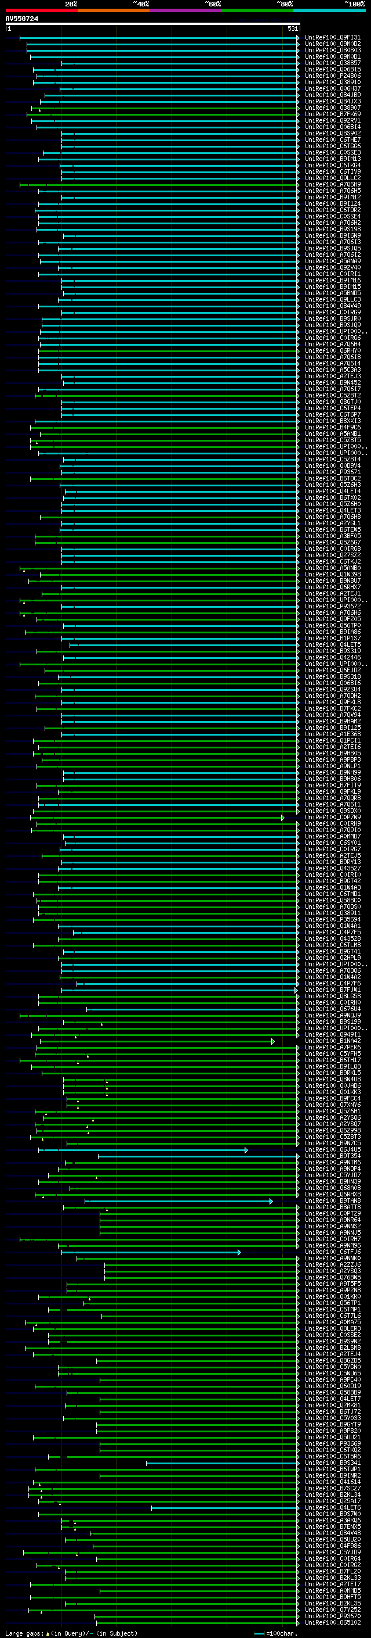Open hit UniRef100_Q9FI31
The height and width of the screenshot is (1638, 371).
(x=333, y=38)
